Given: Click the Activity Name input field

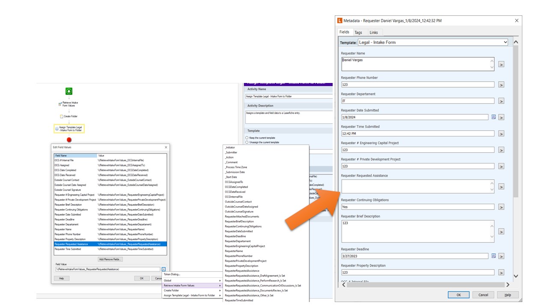Looking at the screenshot, I should 288,97.
